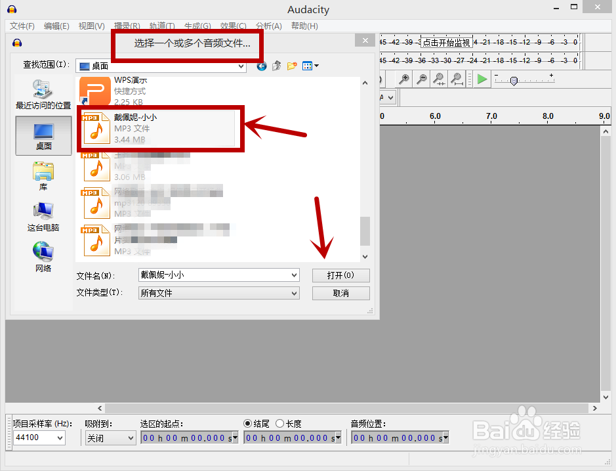Screen dimensions: 616x471
Task: Open project sample rate 44100 dropdown
Action: [60, 437]
